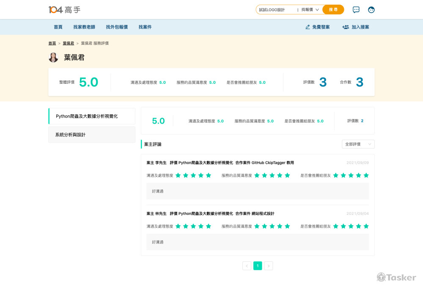Click the 首頁 breadcrumb link
The height and width of the screenshot is (286, 423).
[52, 43]
